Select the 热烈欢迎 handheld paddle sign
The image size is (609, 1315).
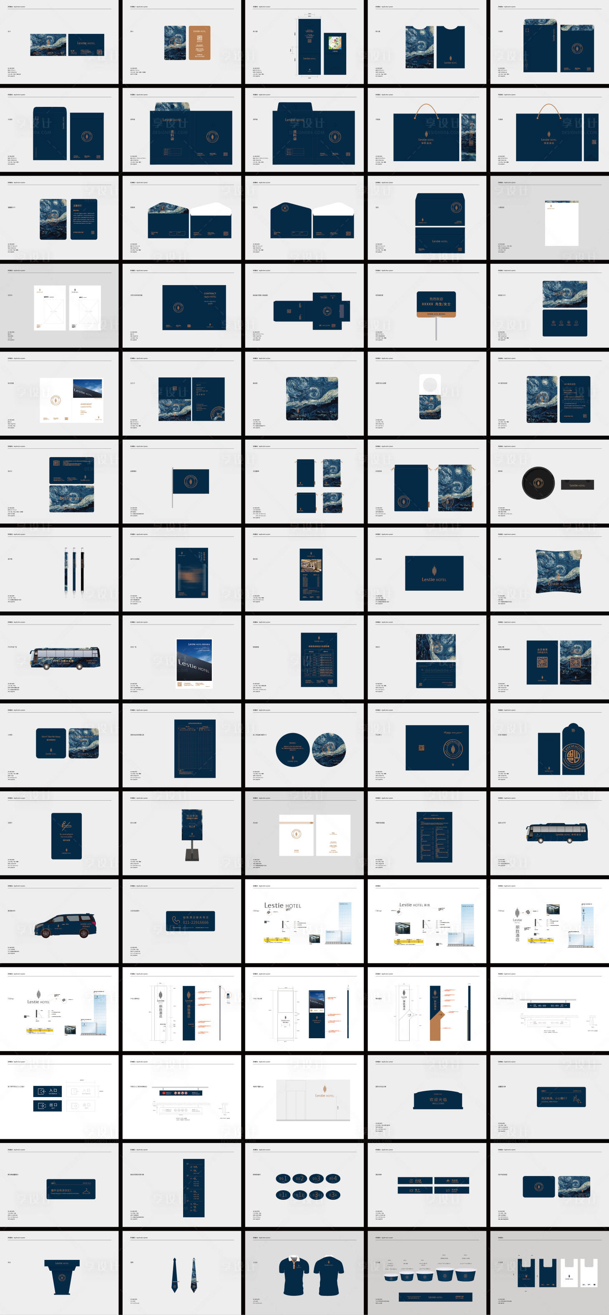pos(436,304)
